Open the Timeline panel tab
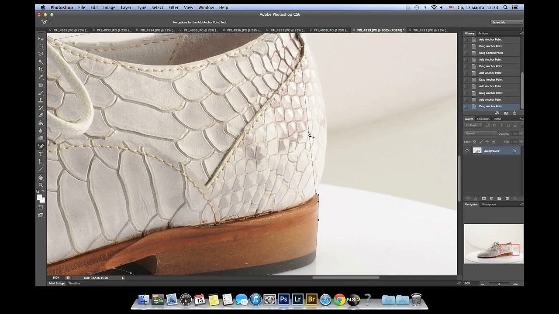Image resolution: width=559 pixels, height=314 pixels. tap(74, 283)
